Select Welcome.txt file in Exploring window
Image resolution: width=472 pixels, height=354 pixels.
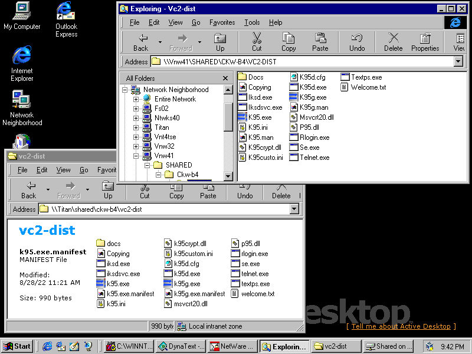(x=363, y=87)
